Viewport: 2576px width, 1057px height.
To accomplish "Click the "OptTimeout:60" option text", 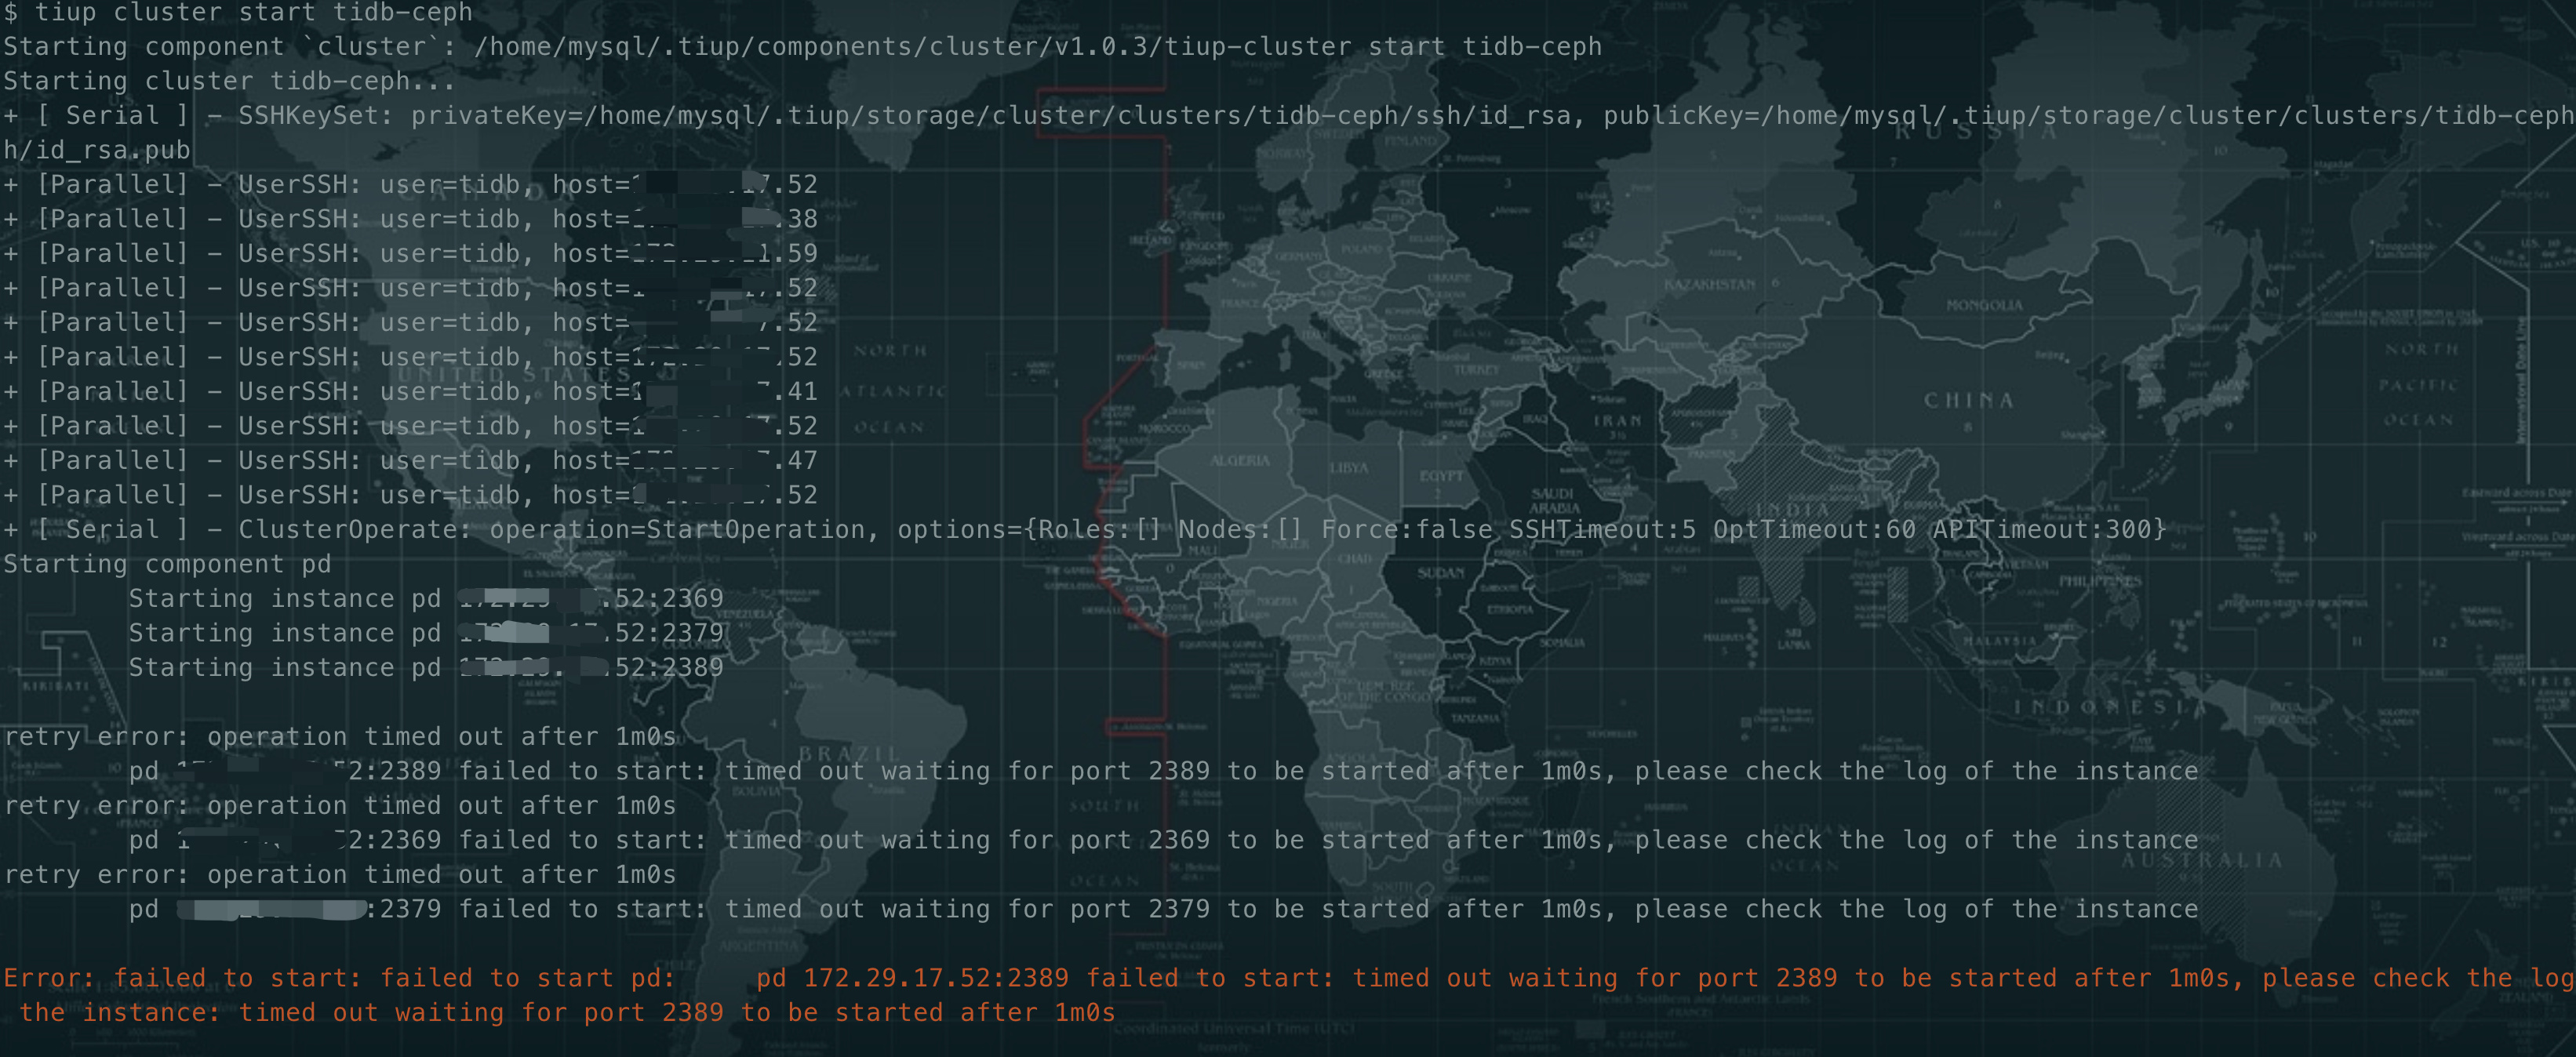I will click(x=1814, y=530).
